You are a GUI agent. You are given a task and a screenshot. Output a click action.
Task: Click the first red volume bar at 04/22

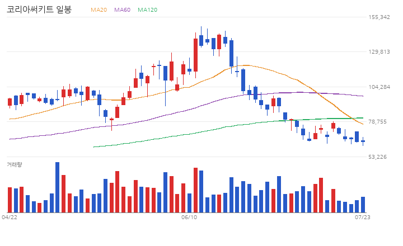coord(10,200)
